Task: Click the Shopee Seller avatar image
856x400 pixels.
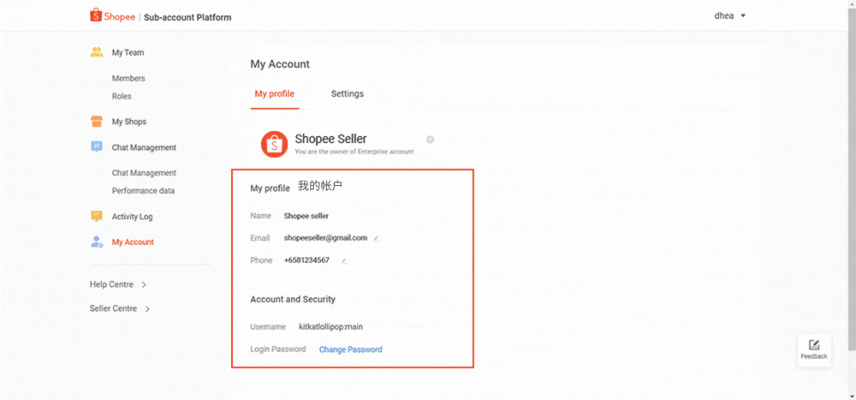Action: coord(274,144)
